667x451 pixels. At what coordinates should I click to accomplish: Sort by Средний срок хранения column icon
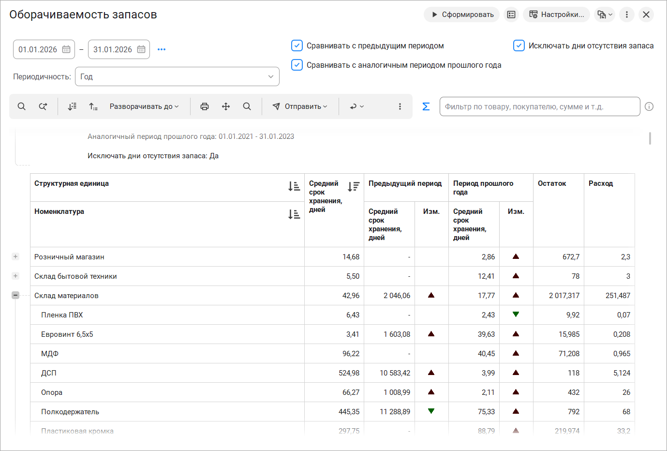[354, 186]
